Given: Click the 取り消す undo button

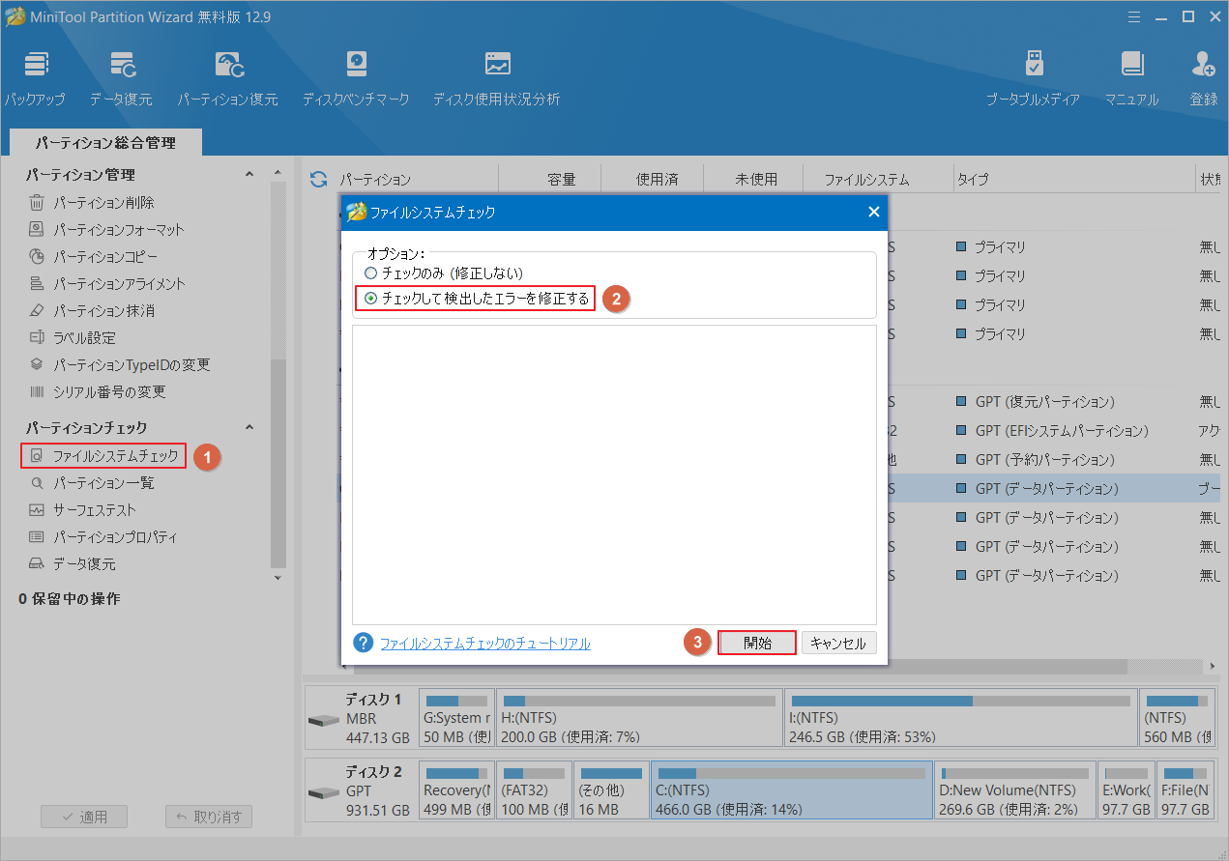Looking at the screenshot, I should [209, 817].
